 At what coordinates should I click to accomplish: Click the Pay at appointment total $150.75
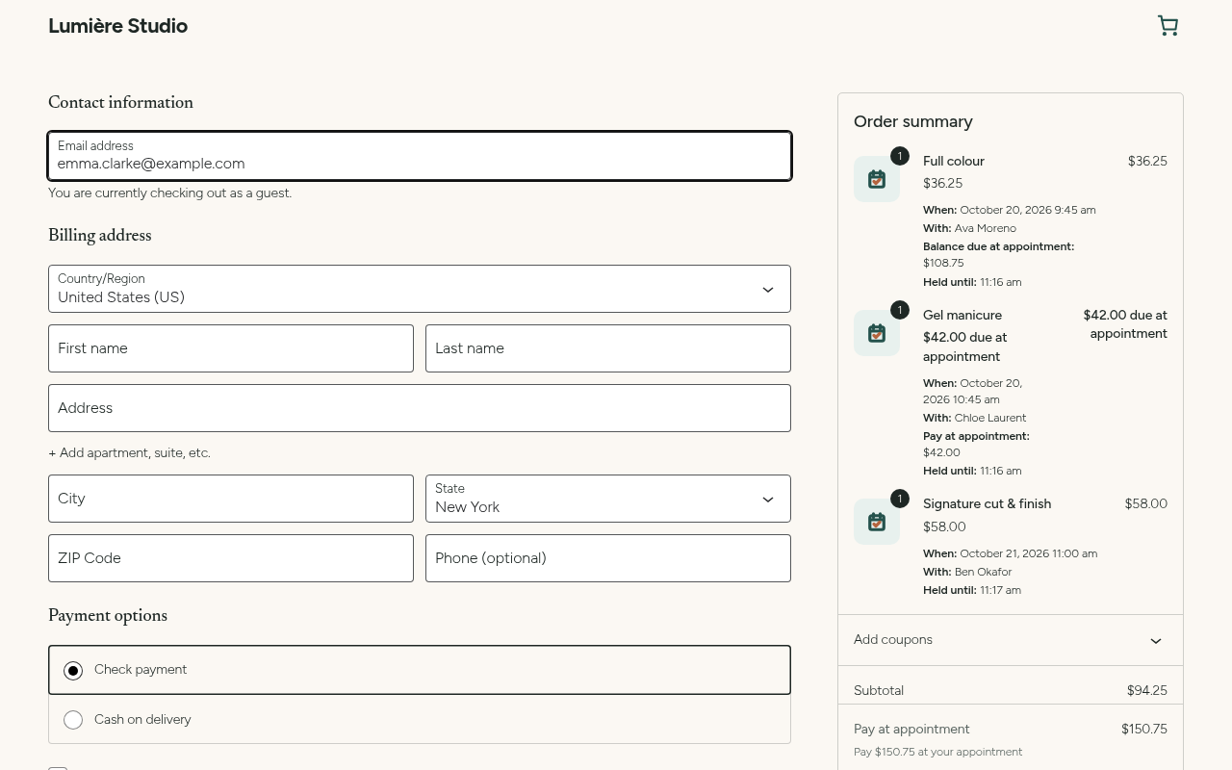pyautogui.click(x=1144, y=730)
